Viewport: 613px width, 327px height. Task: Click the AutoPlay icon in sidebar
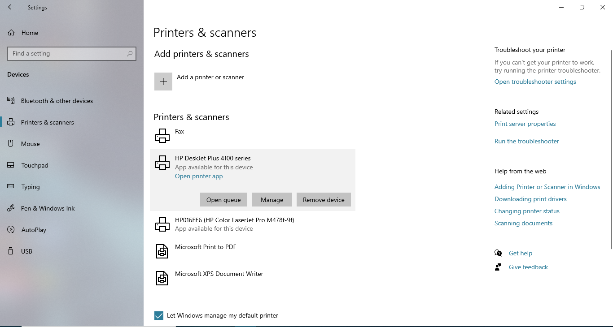click(x=11, y=230)
